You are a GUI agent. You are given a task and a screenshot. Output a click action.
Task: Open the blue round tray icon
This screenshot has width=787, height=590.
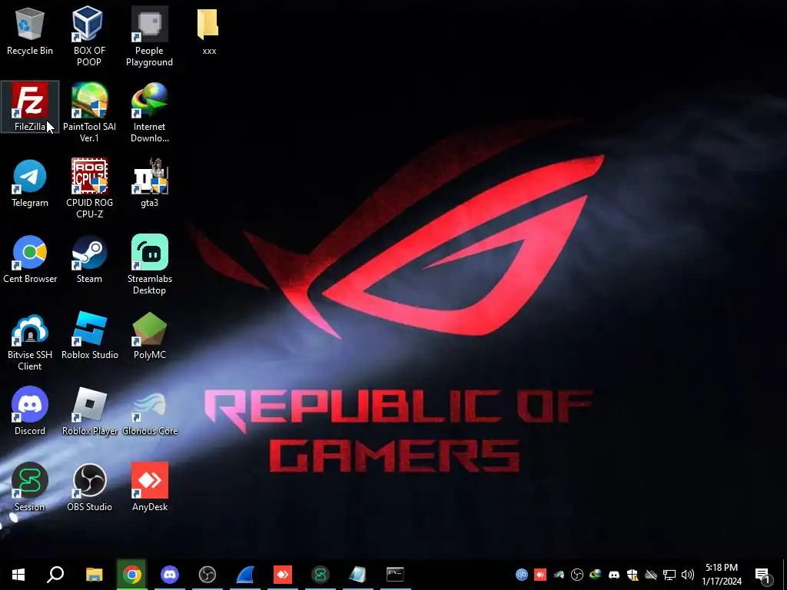(522, 575)
